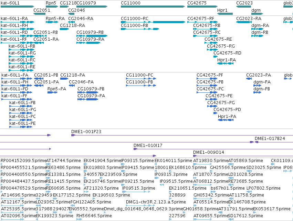This screenshot has height=221, width=293.
Task: Select the CG11000-RC transcript
Action: (x=153, y=22)
